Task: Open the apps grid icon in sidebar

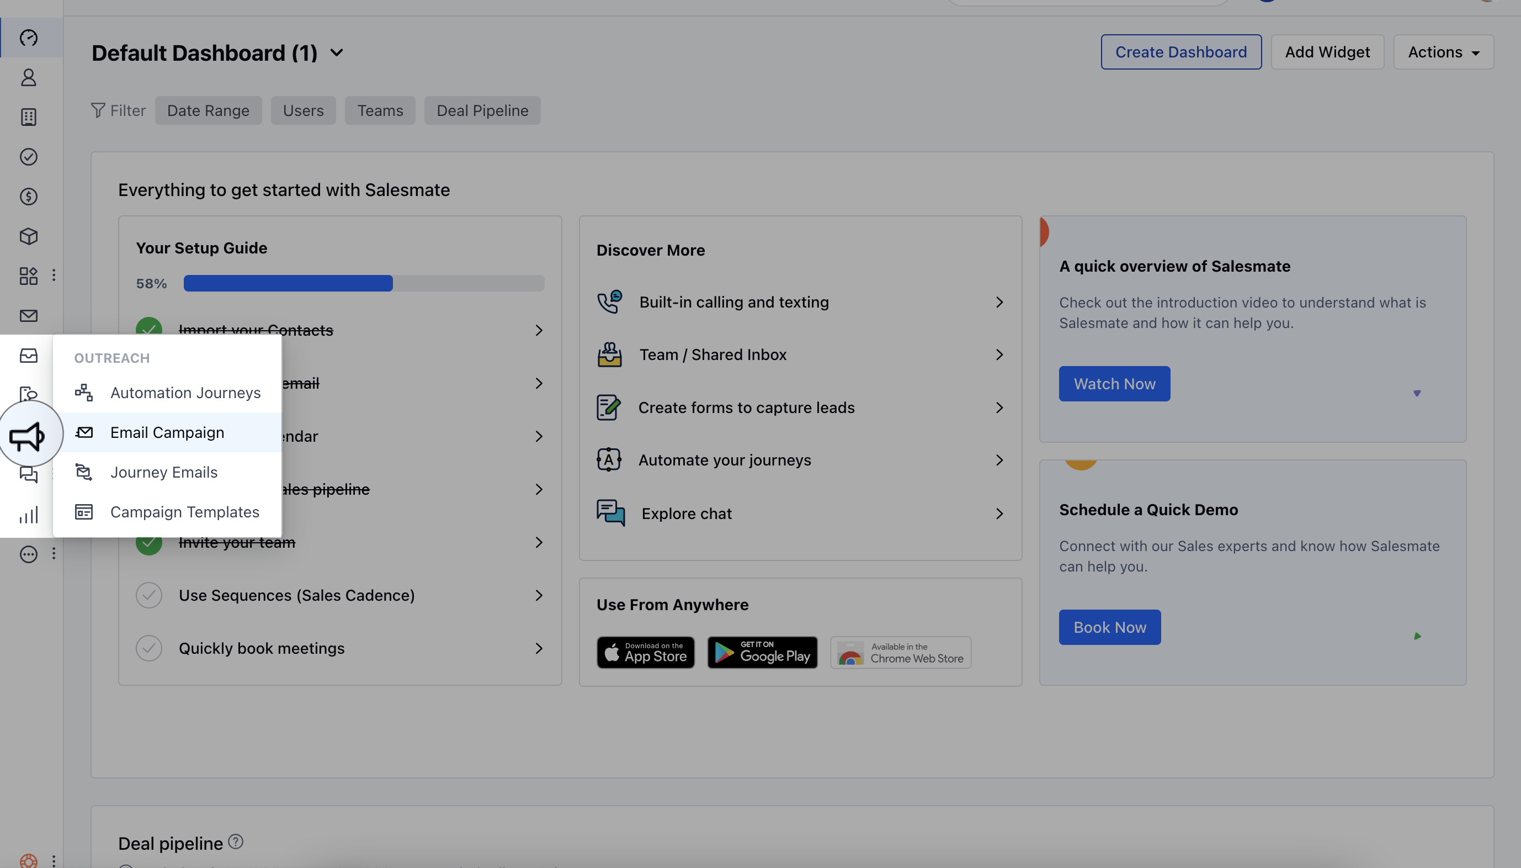Action: point(29,276)
